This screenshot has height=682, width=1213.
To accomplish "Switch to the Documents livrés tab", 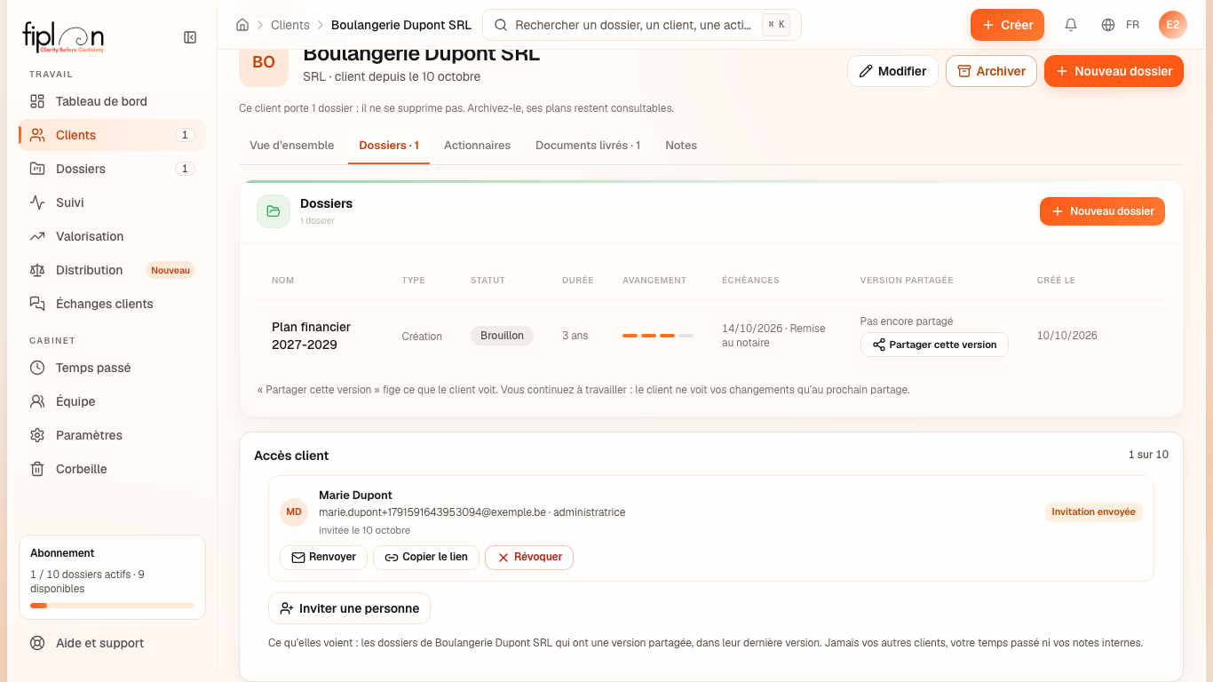I will tap(588, 146).
